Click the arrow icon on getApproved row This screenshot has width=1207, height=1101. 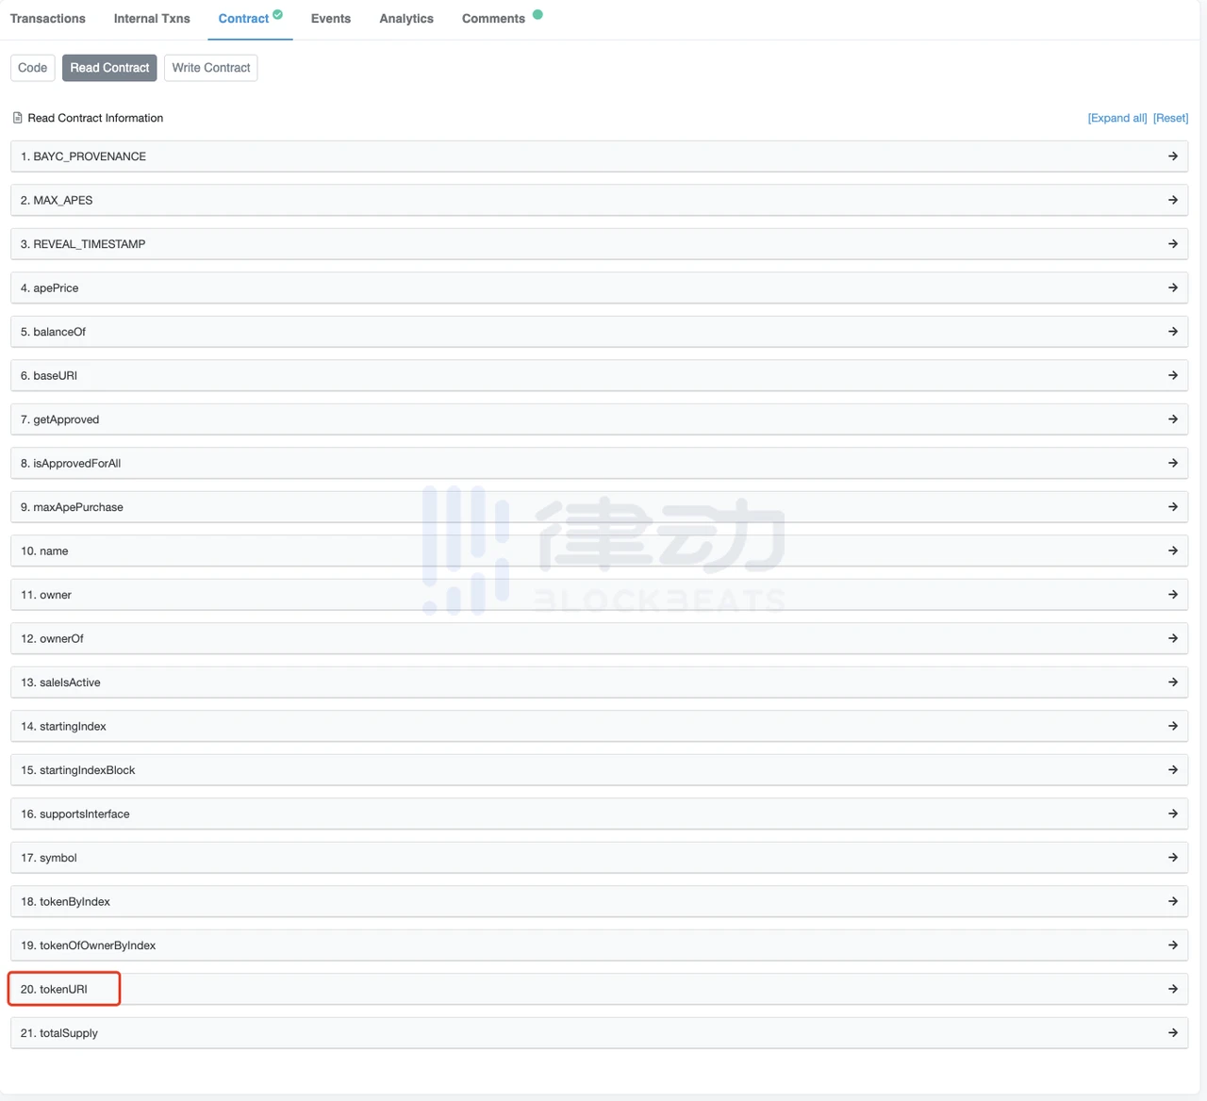point(1173,419)
